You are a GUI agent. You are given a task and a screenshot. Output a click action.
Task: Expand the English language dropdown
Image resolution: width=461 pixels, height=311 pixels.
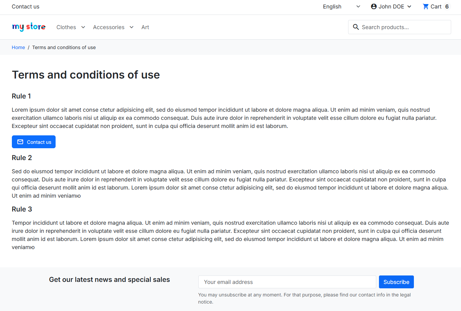[342, 6]
